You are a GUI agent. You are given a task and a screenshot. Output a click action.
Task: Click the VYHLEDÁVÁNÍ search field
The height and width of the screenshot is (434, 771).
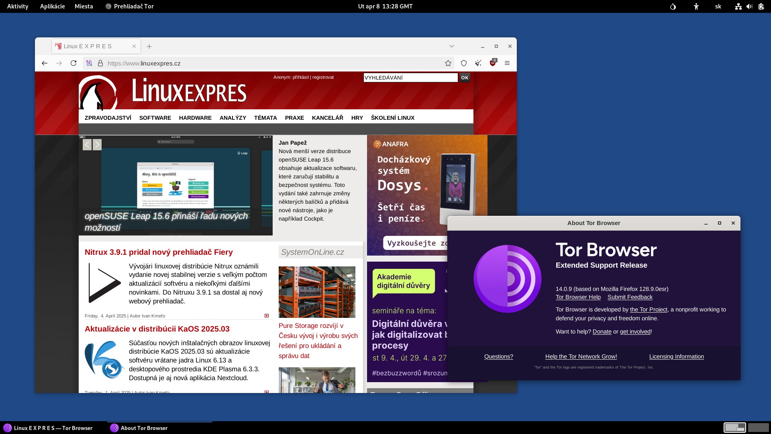point(410,78)
